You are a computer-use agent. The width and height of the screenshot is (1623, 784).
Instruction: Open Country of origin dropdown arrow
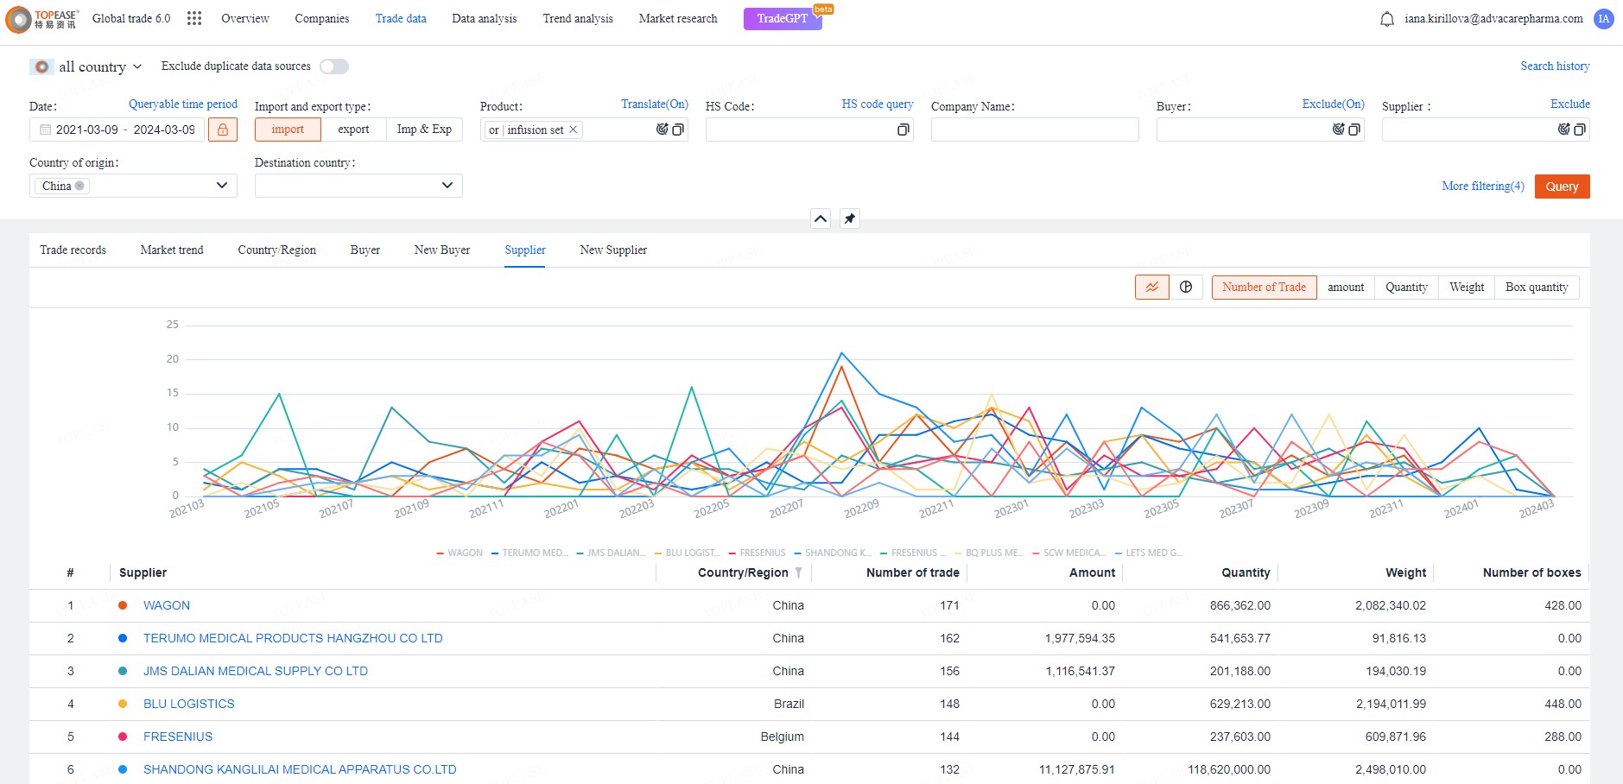(x=222, y=186)
